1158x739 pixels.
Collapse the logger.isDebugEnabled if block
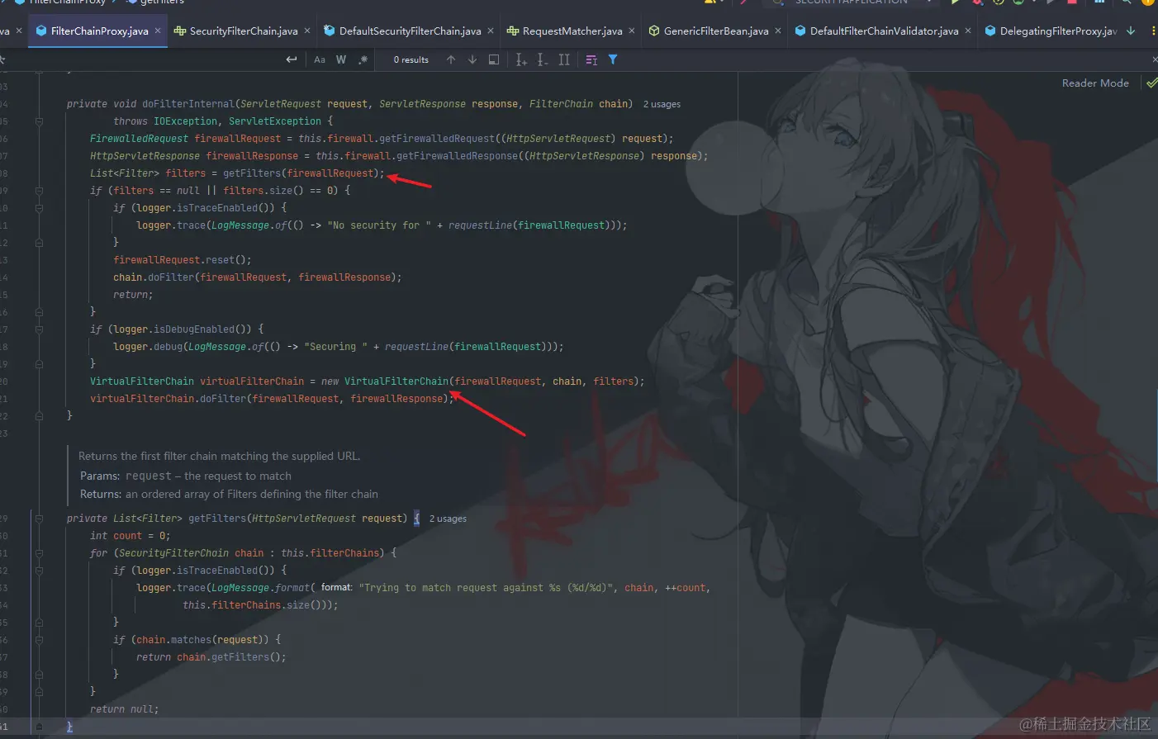pos(39,329)
